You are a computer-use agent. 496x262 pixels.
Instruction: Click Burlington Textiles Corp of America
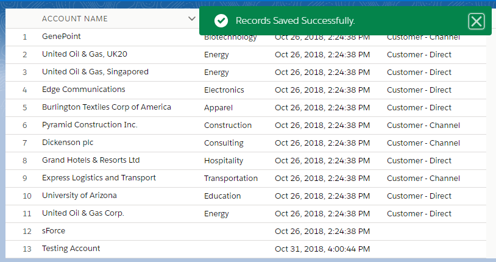pyautogui.click(x=107, y=107)
